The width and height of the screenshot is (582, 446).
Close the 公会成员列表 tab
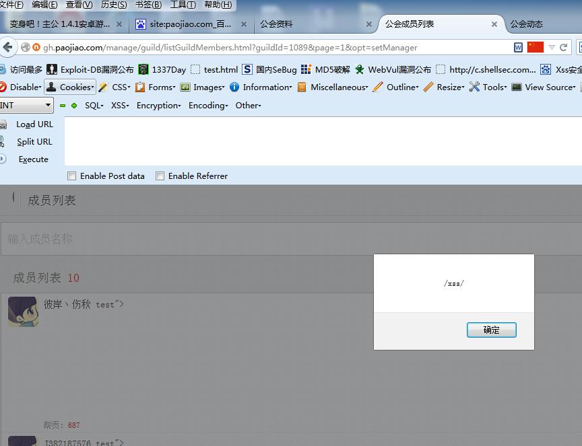[494, 24]
